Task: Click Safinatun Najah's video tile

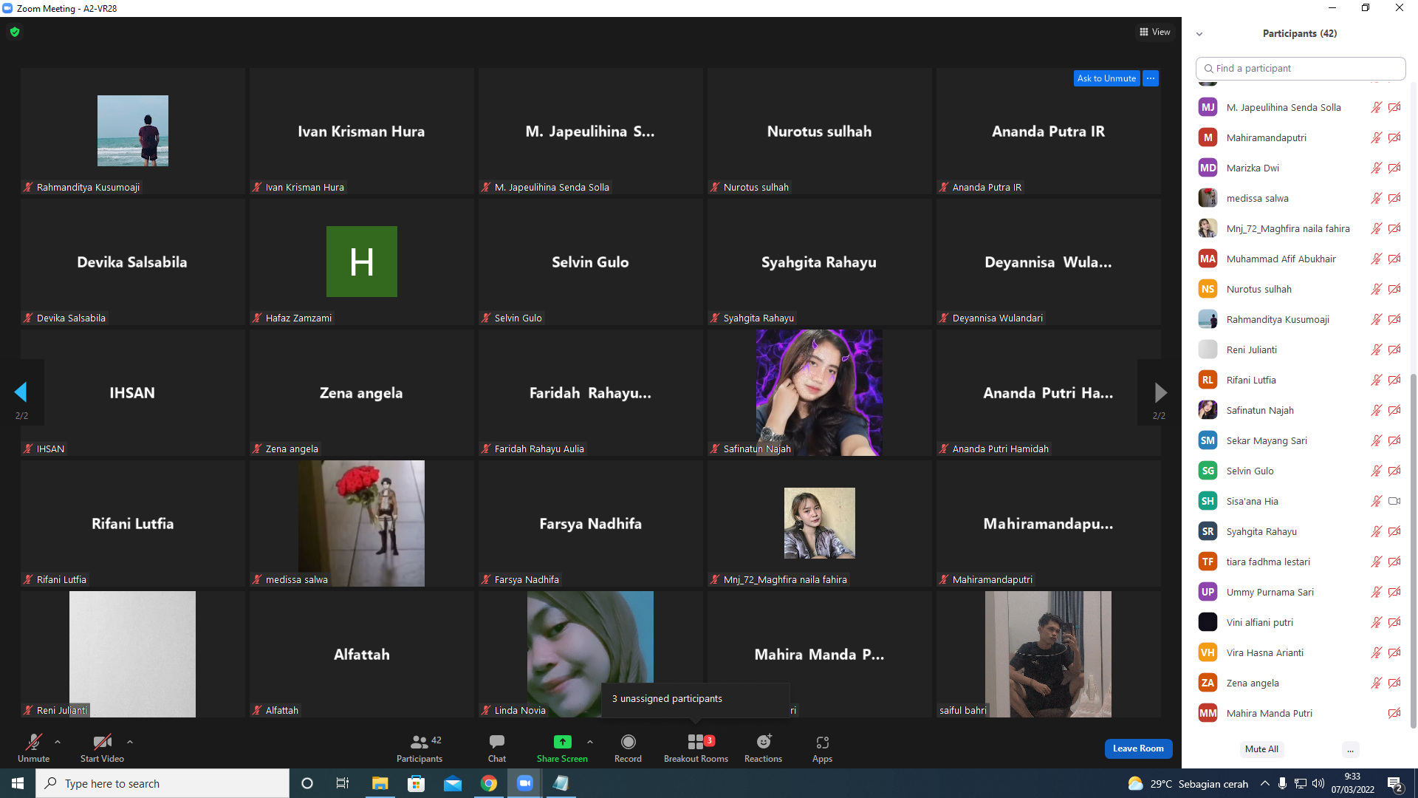Action: tap(819, 392)
